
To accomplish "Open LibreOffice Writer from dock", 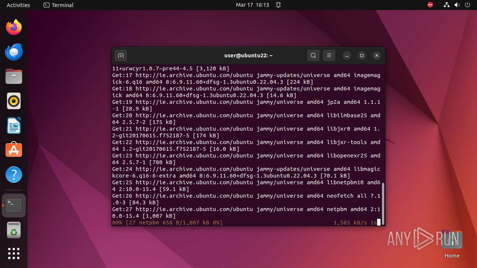I will click(14, 125).
